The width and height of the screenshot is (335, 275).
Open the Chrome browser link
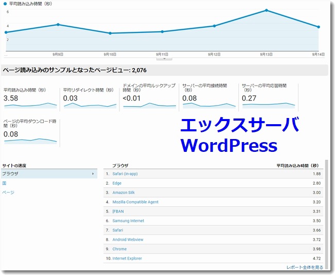(119, 249)
